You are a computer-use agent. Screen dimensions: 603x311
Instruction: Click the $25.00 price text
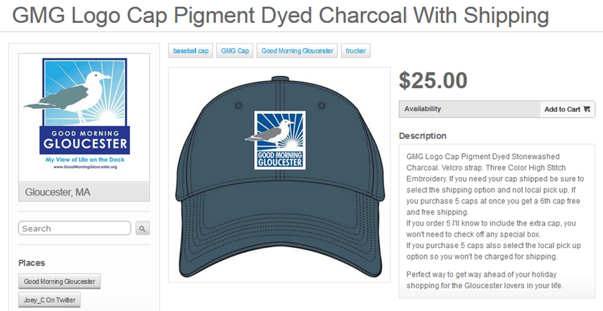433,80
